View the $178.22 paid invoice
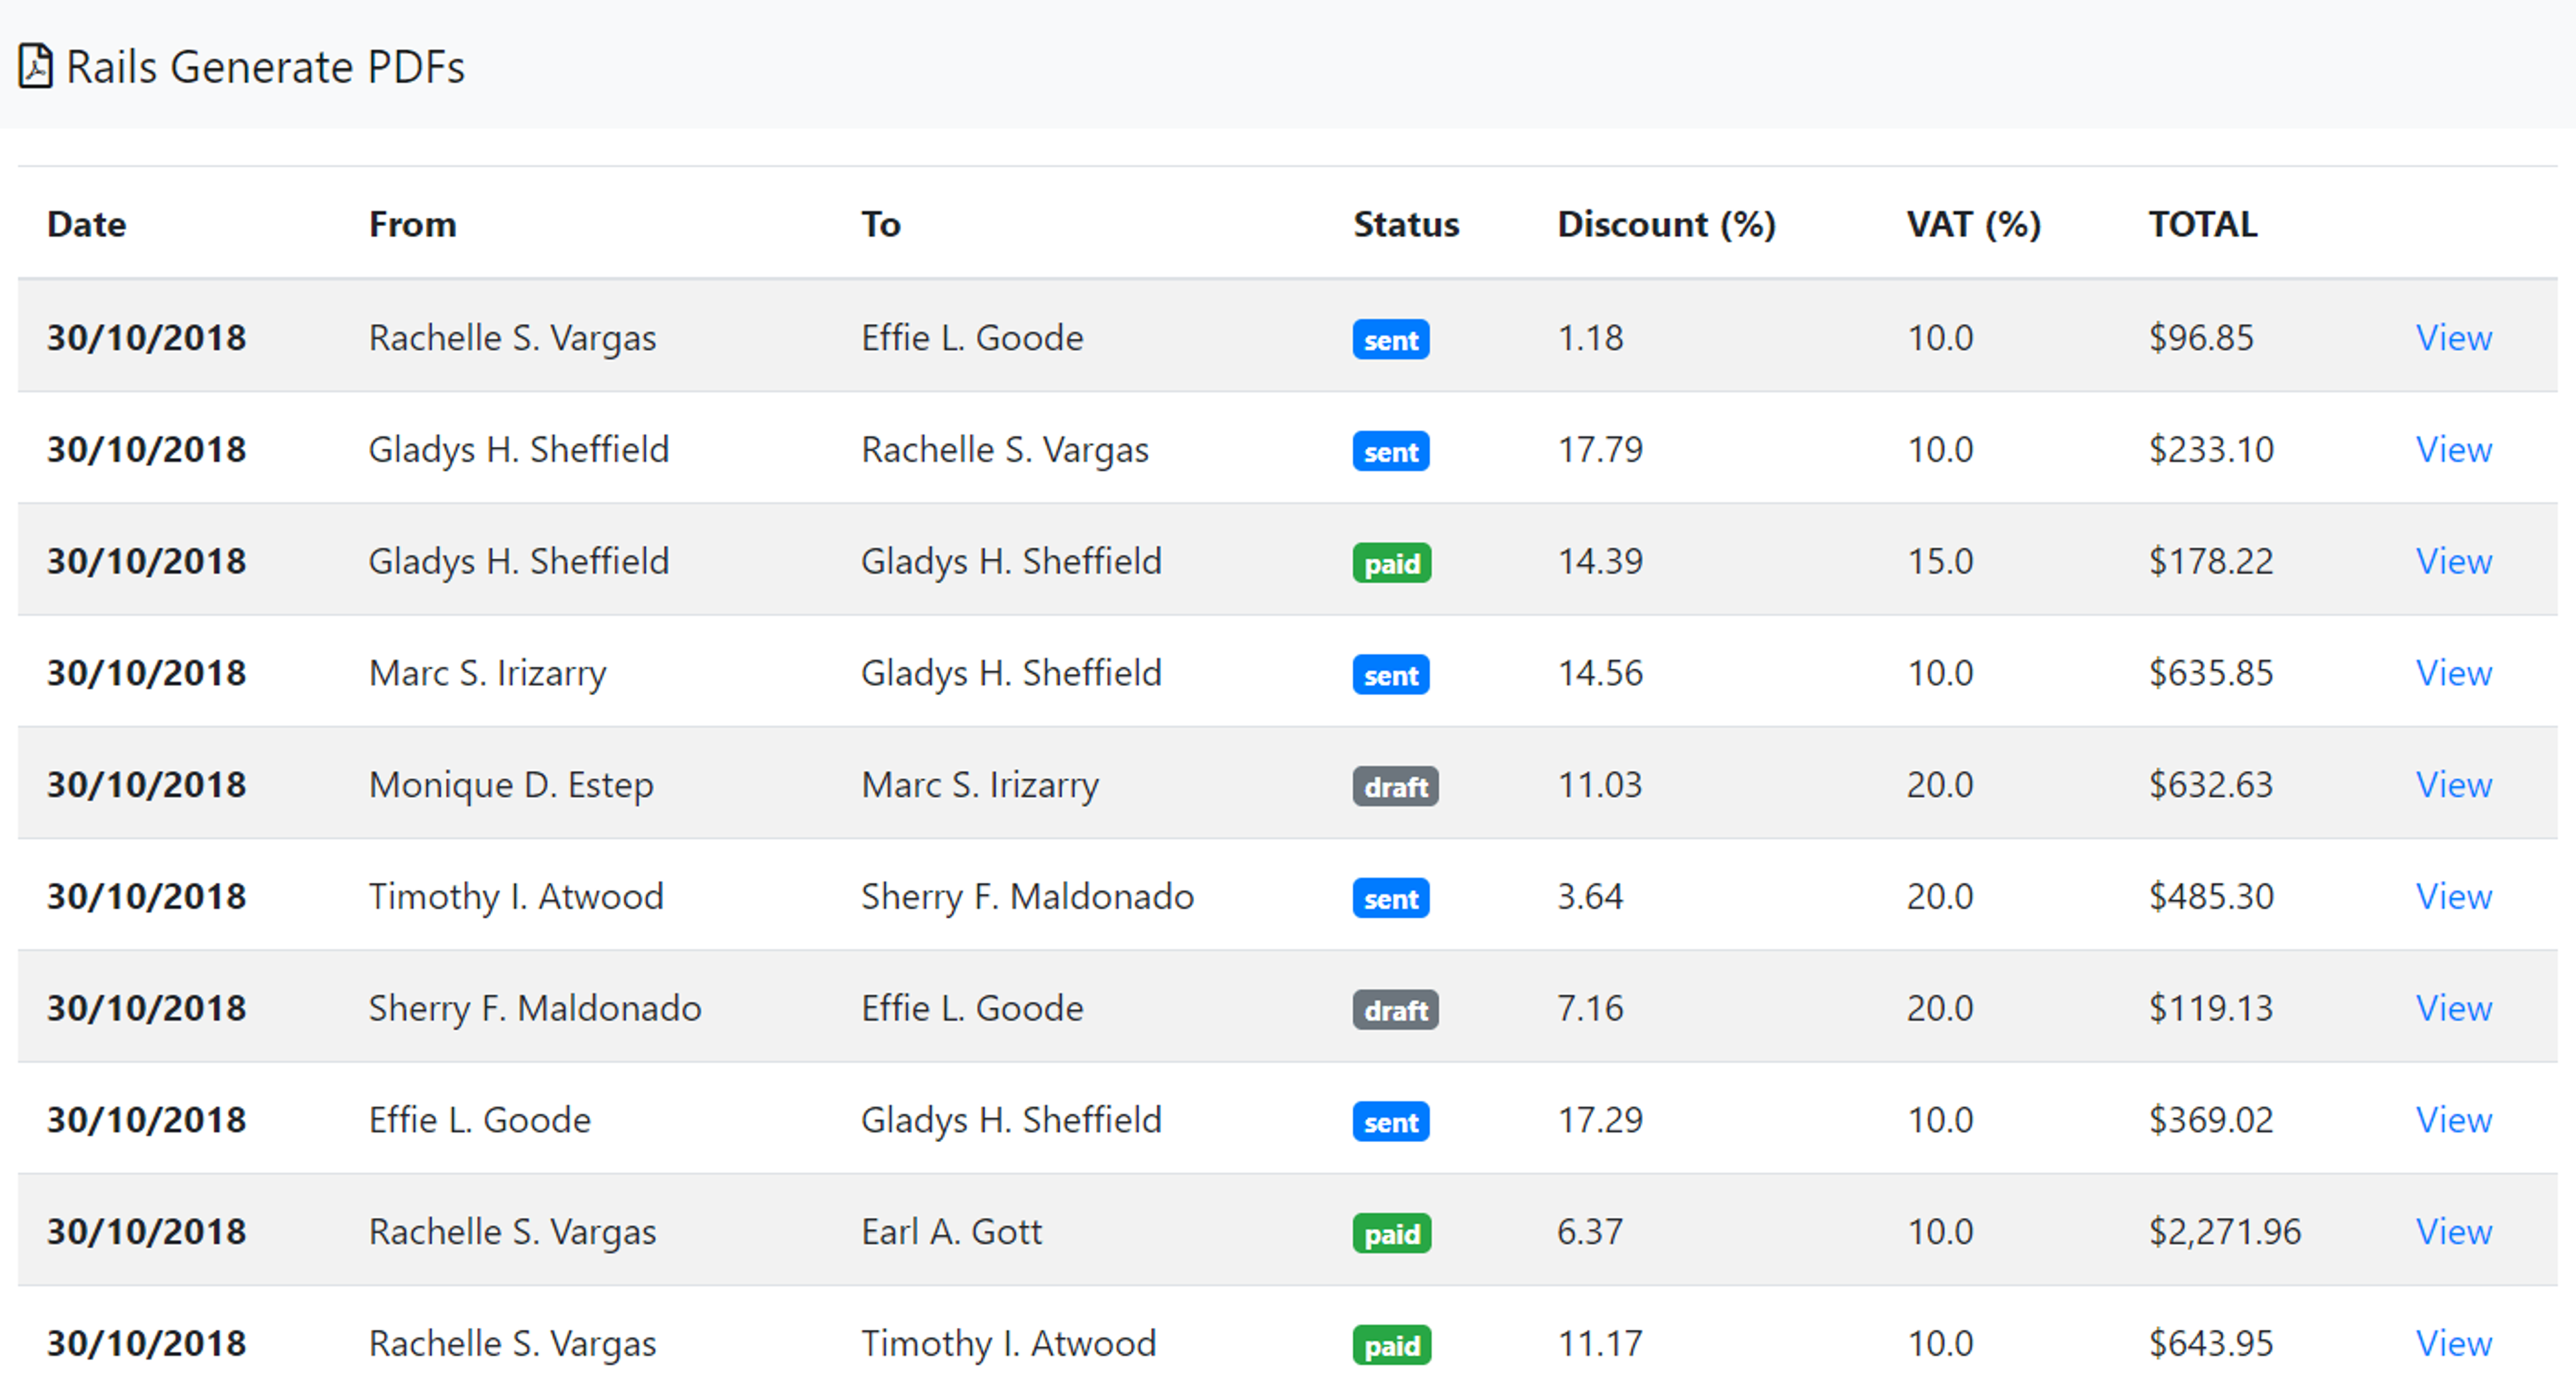Screen dimensions: 2576x1383 2453,561
